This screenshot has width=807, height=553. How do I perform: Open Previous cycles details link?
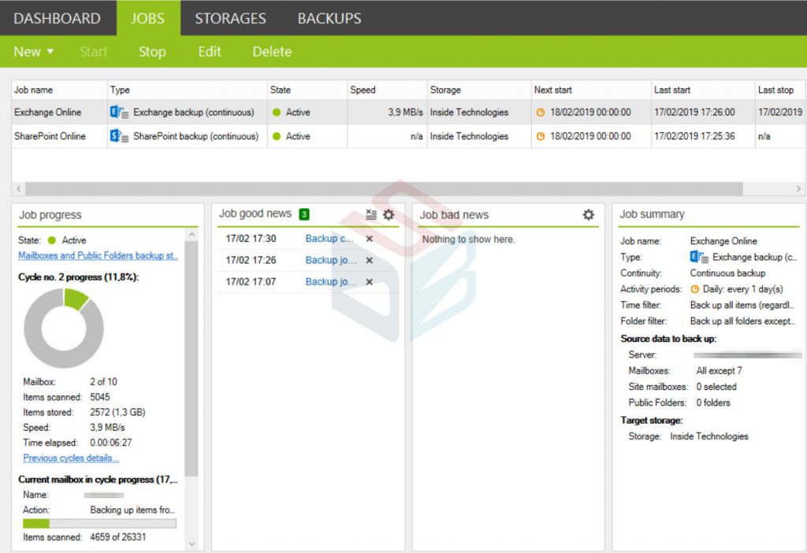click(x=71, y=458)
